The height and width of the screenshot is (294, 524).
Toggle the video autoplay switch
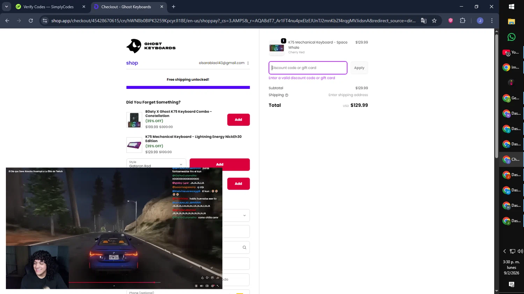coord(202,286)
